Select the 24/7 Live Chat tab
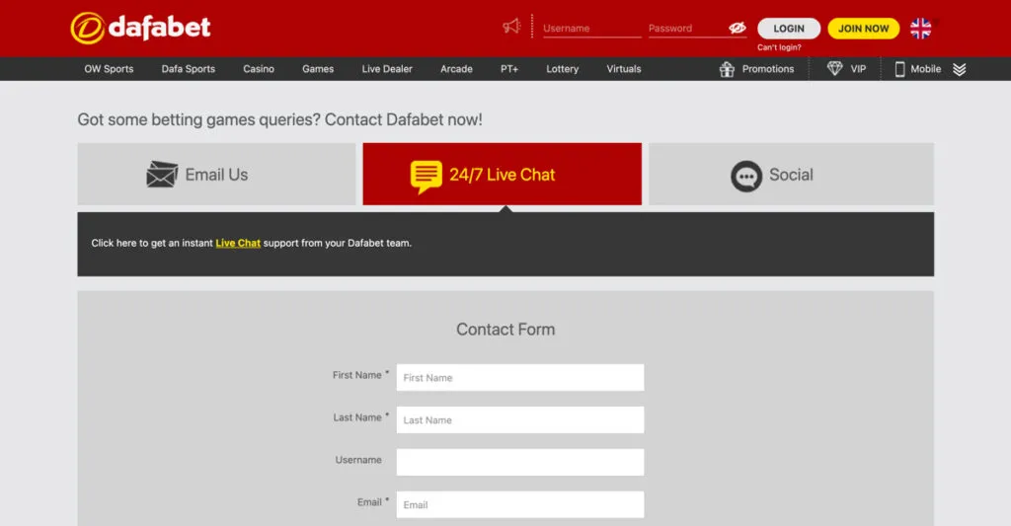Viewport: 1011px width, 526px height. tap(503, 174)
